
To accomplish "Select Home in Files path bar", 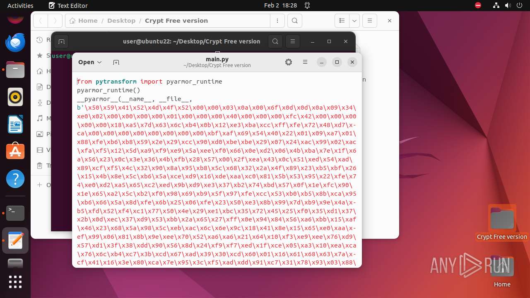I will click(x=84, y=21).
